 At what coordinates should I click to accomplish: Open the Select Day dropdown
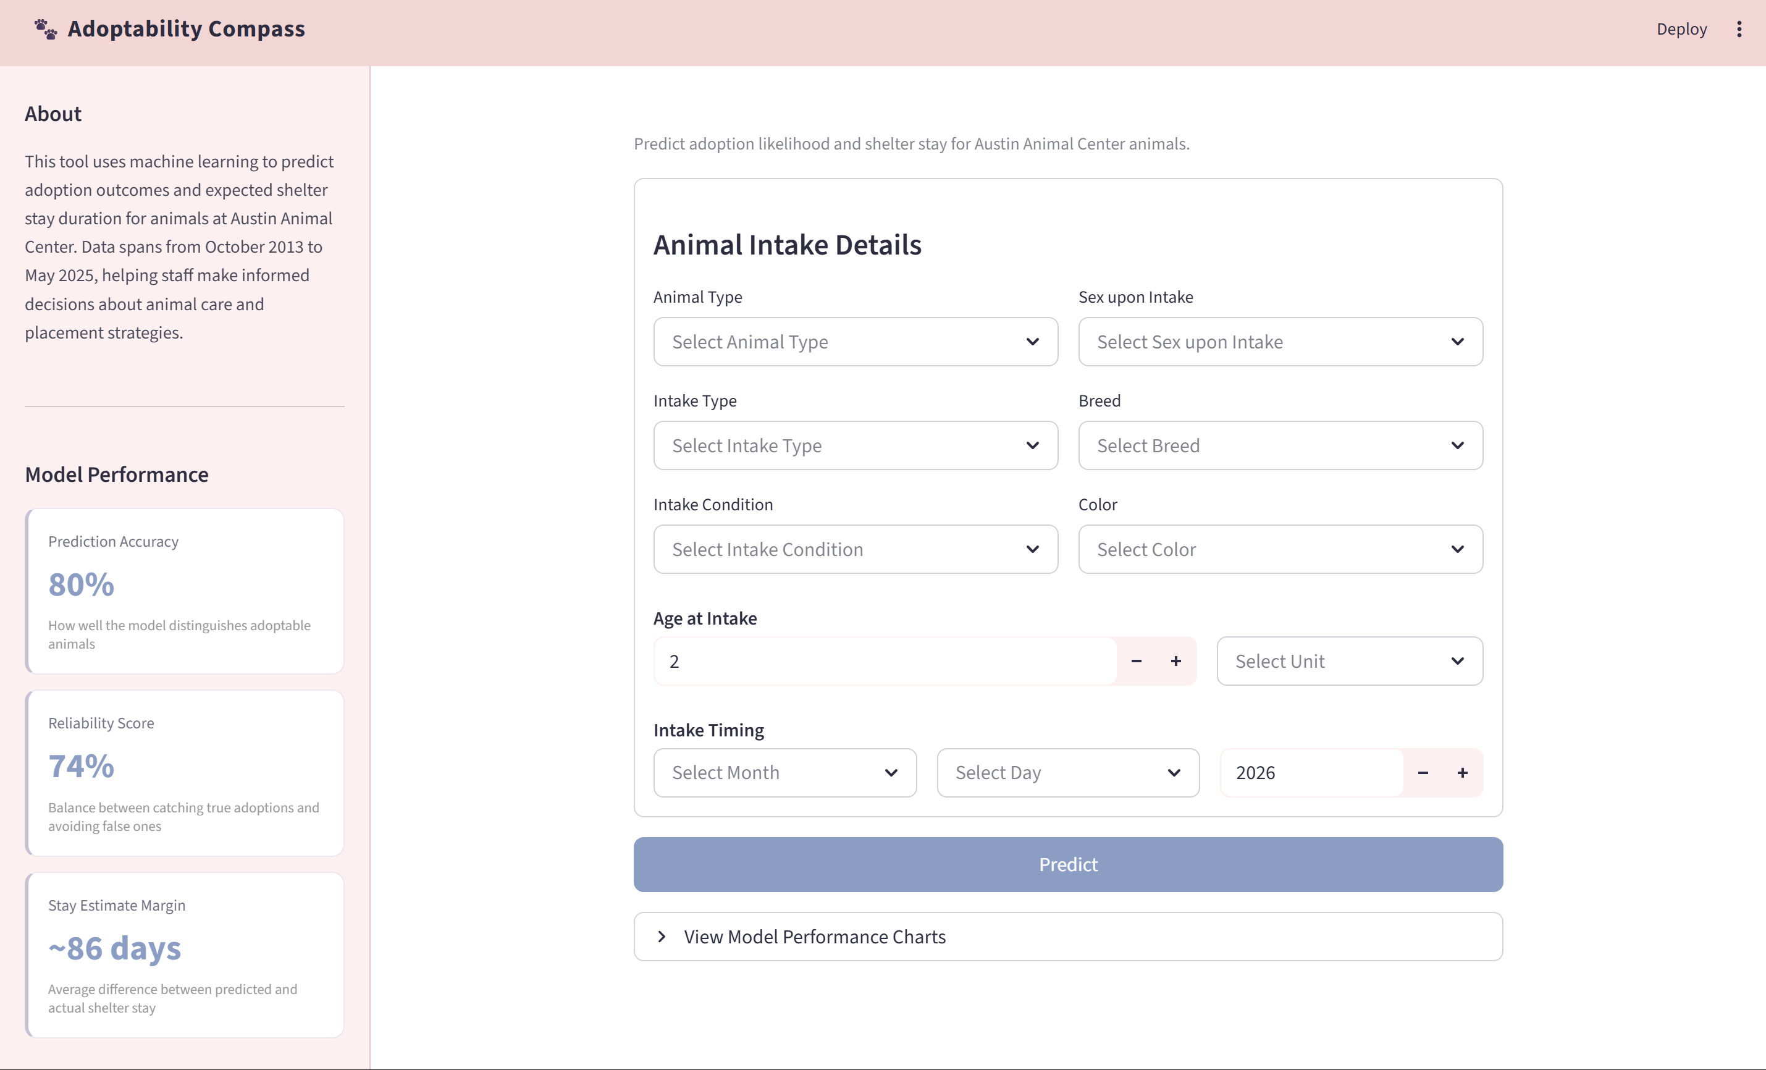coord(1068,773)
